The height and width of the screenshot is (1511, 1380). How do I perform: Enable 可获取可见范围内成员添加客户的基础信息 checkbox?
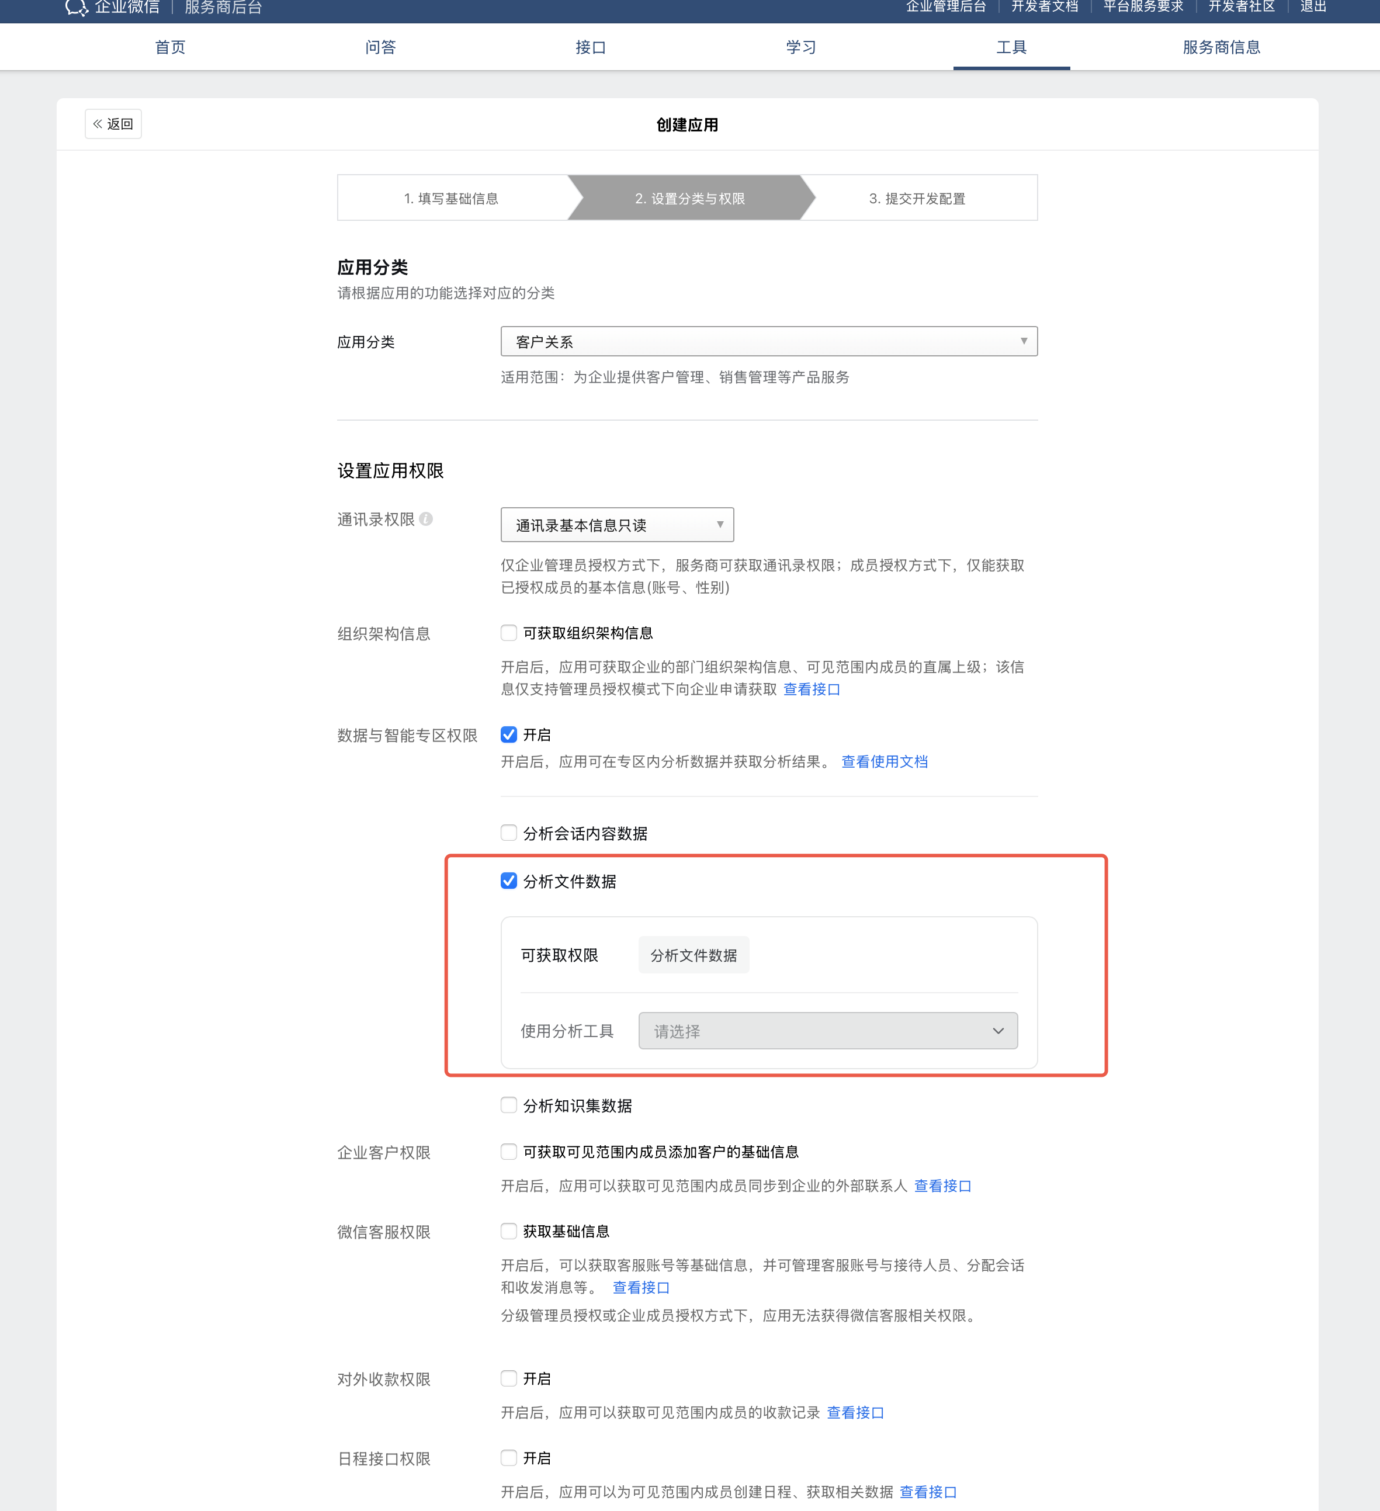pyautogui.click(x=509, y=1151)
